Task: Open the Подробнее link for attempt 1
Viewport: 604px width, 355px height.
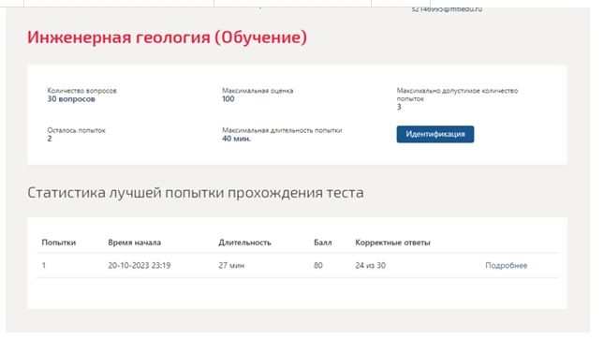Action: click(x=507, y=265)
